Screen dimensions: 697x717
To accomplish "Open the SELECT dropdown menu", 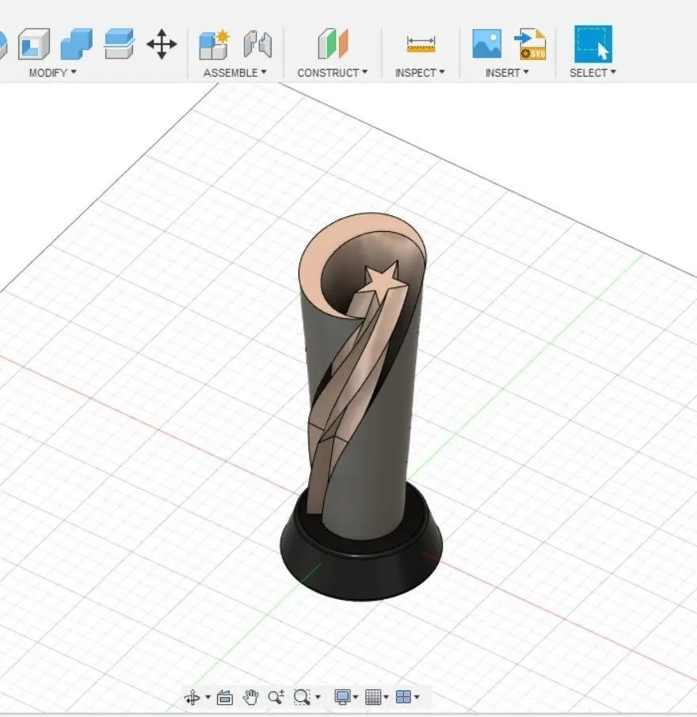I will point(592,73).
